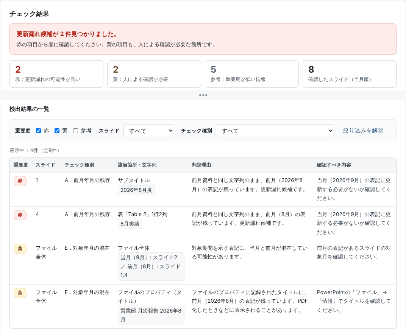Screen dimensions: 406x333
Task: Click A．前月年月の残存 in slide 1 row
Action: pyautogui.click(x=87, y=181)
